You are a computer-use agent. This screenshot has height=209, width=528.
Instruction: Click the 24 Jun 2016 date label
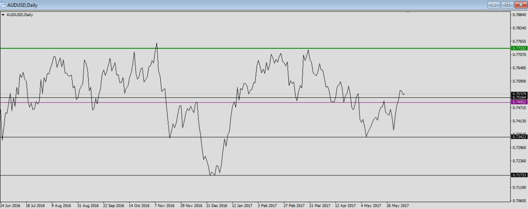11,205
